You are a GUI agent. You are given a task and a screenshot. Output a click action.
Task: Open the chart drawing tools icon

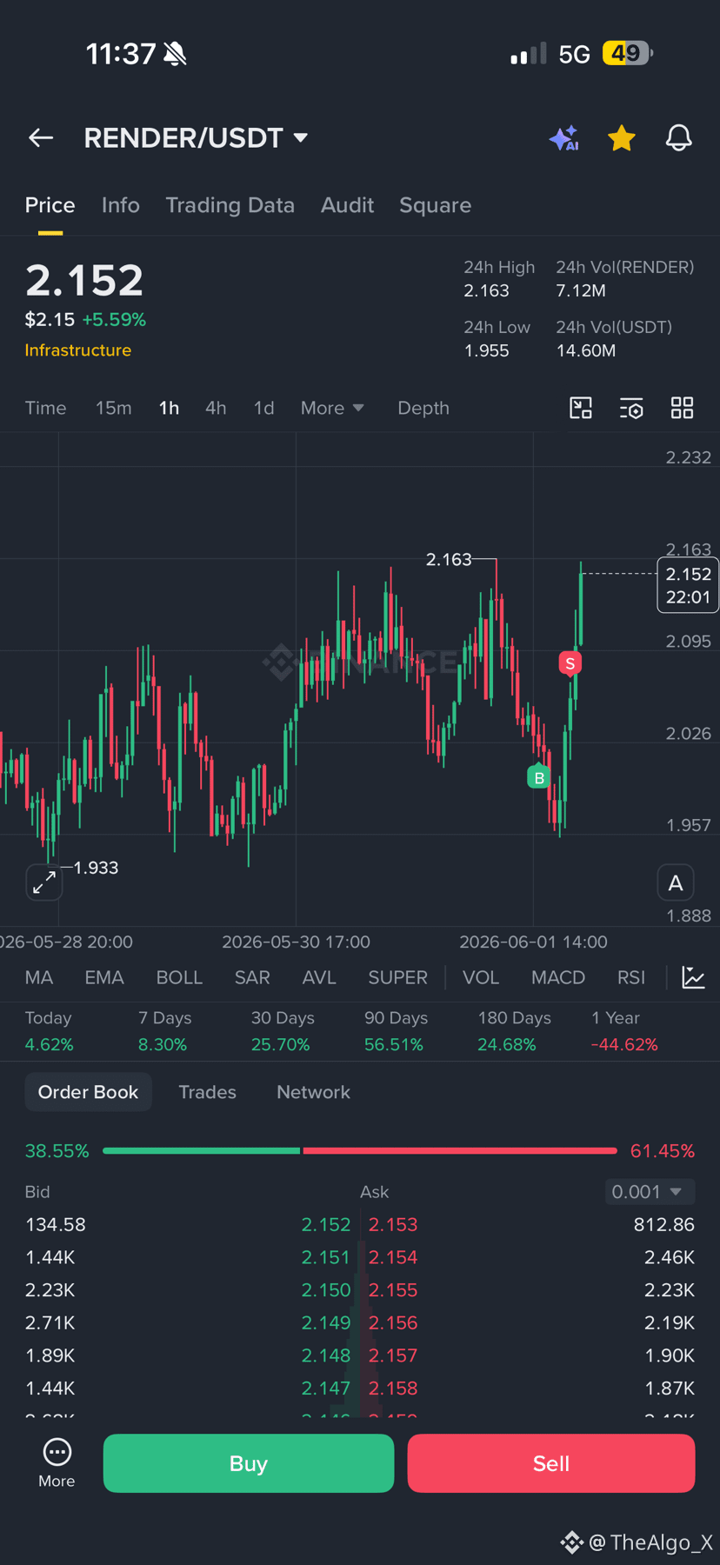[x=580, y=408]
